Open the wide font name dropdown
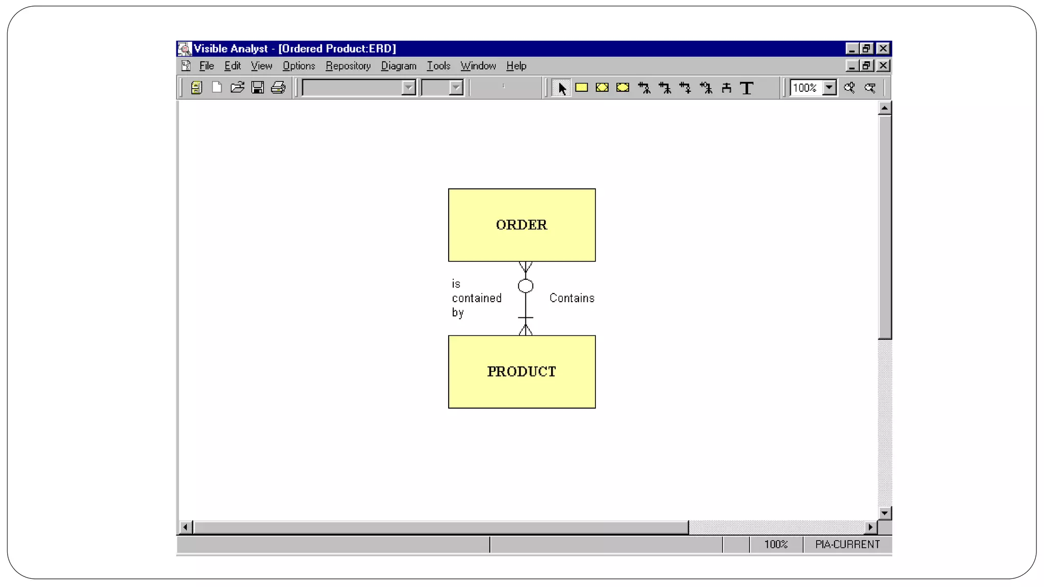 click(x=408, y=88)
